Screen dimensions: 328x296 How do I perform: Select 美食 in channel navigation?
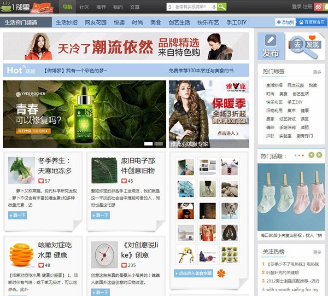tap(156, 22)
